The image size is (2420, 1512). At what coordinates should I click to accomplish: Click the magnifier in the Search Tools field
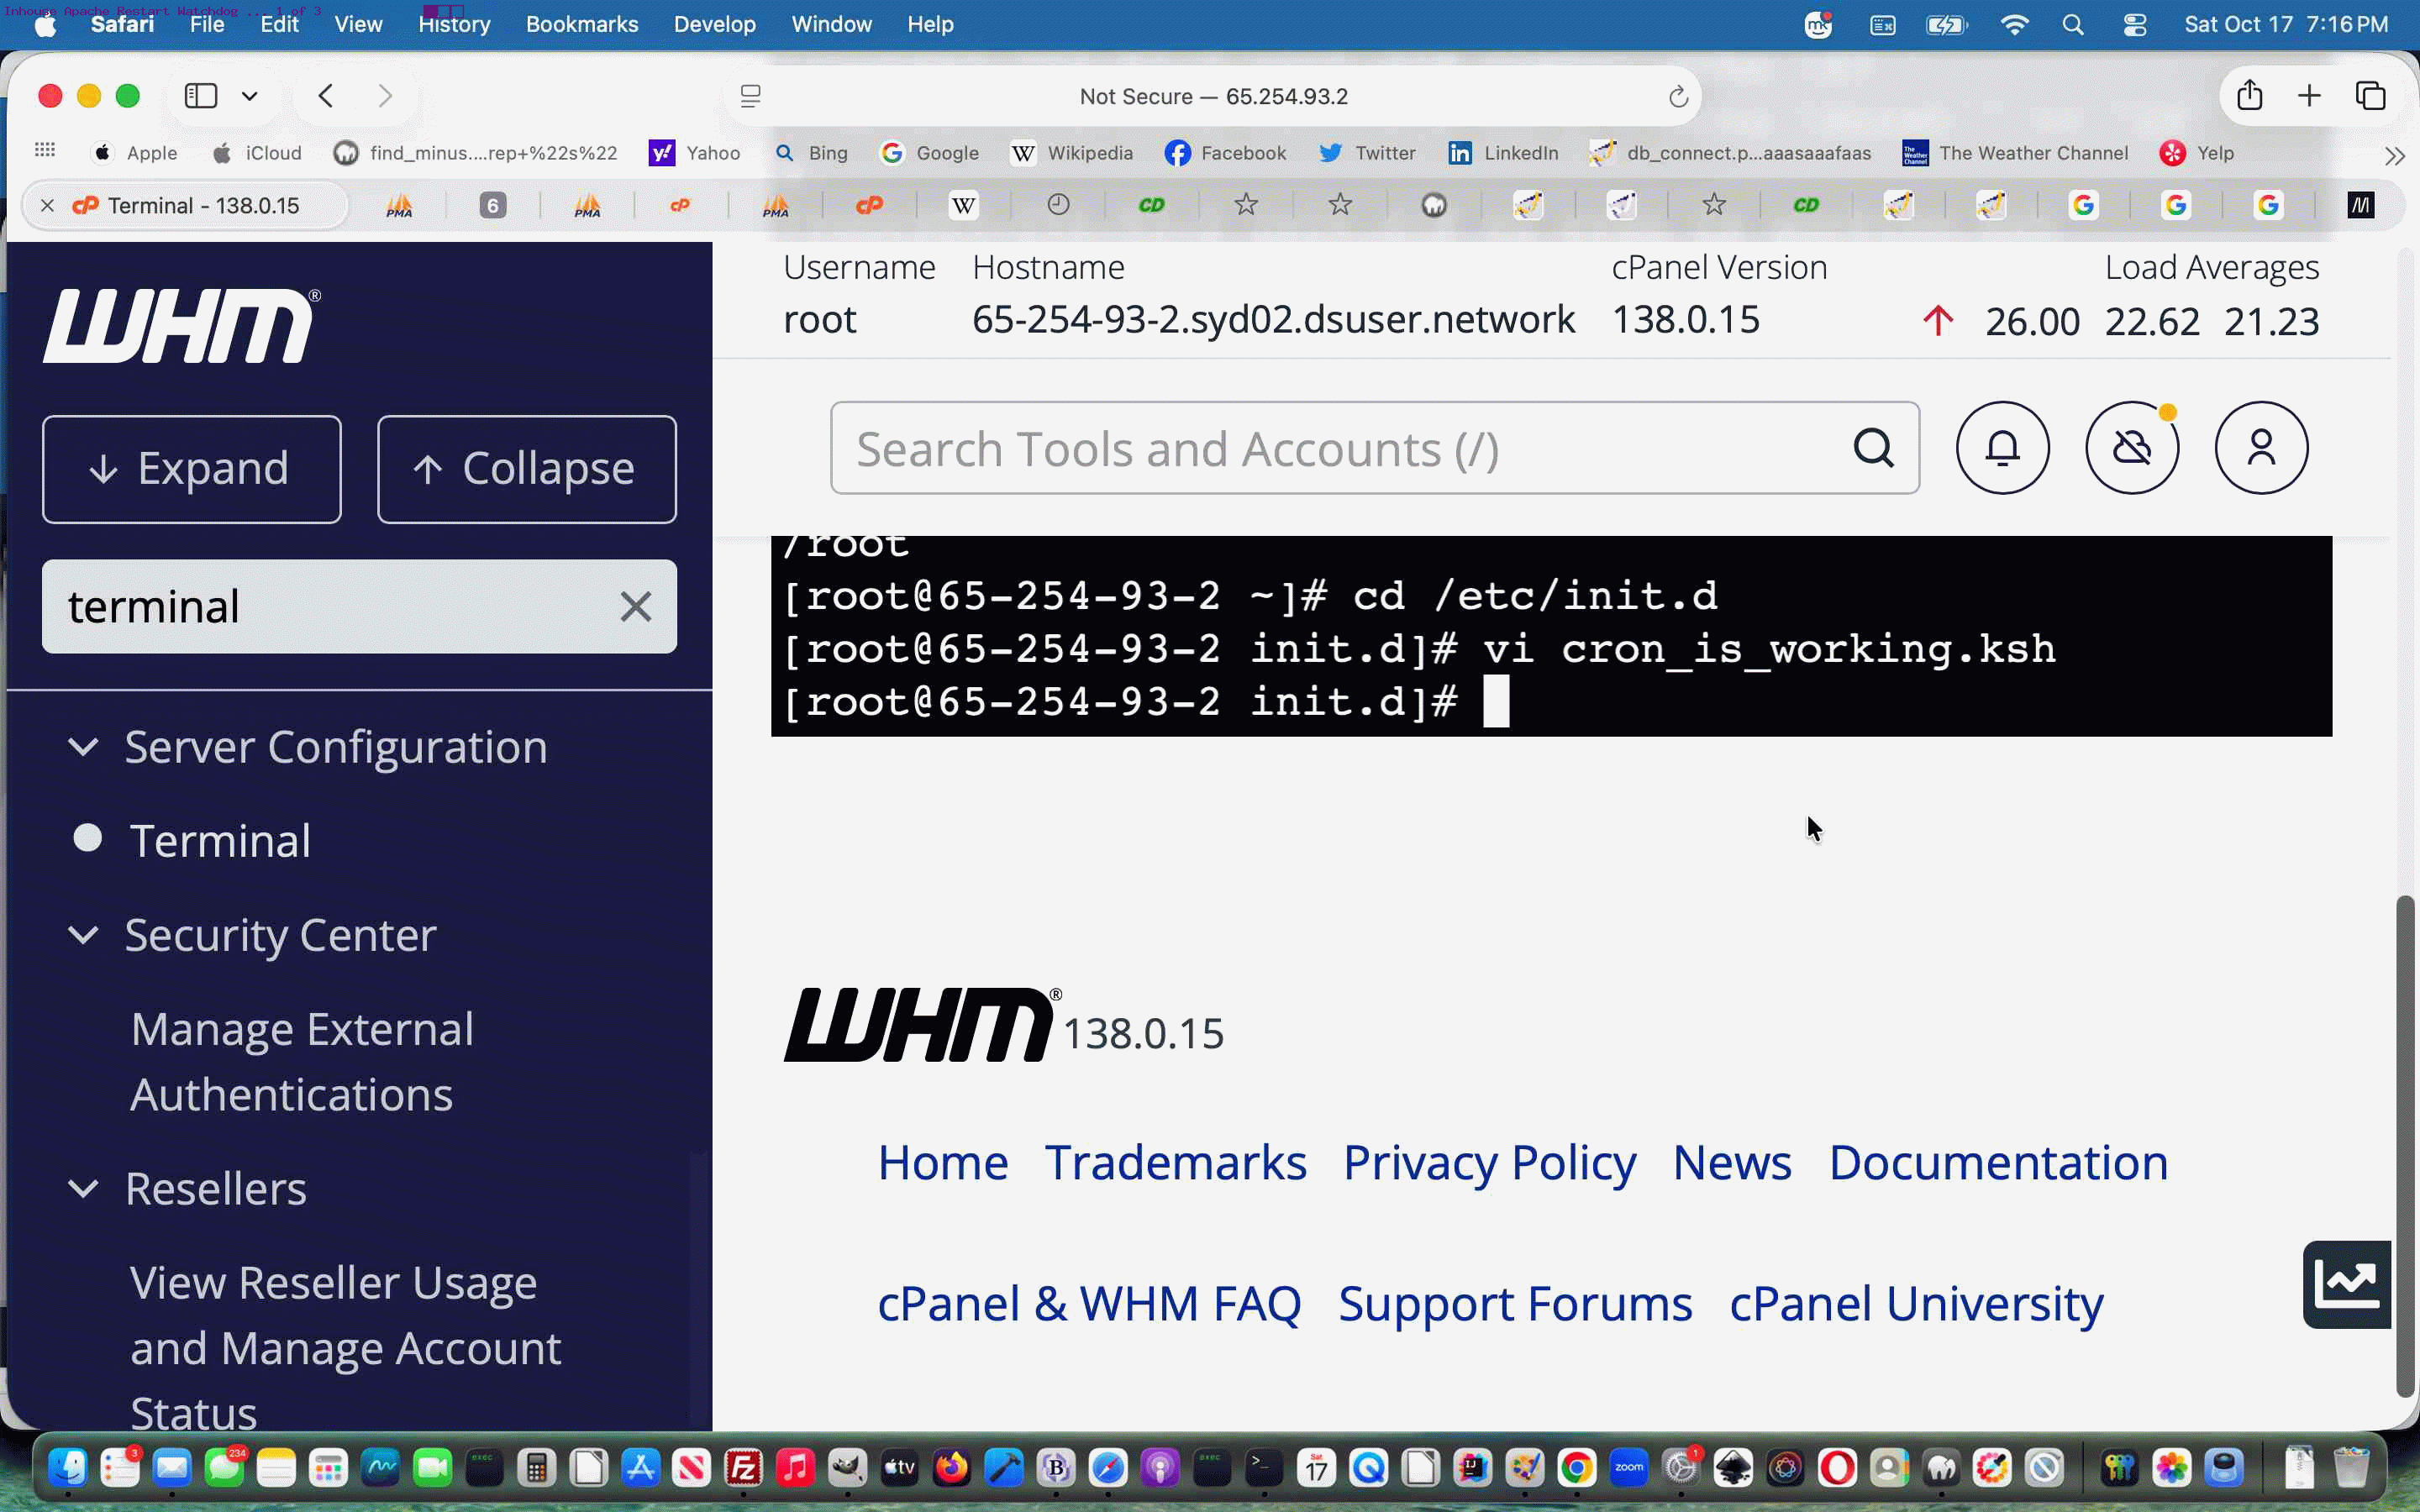click(1873, 448)
